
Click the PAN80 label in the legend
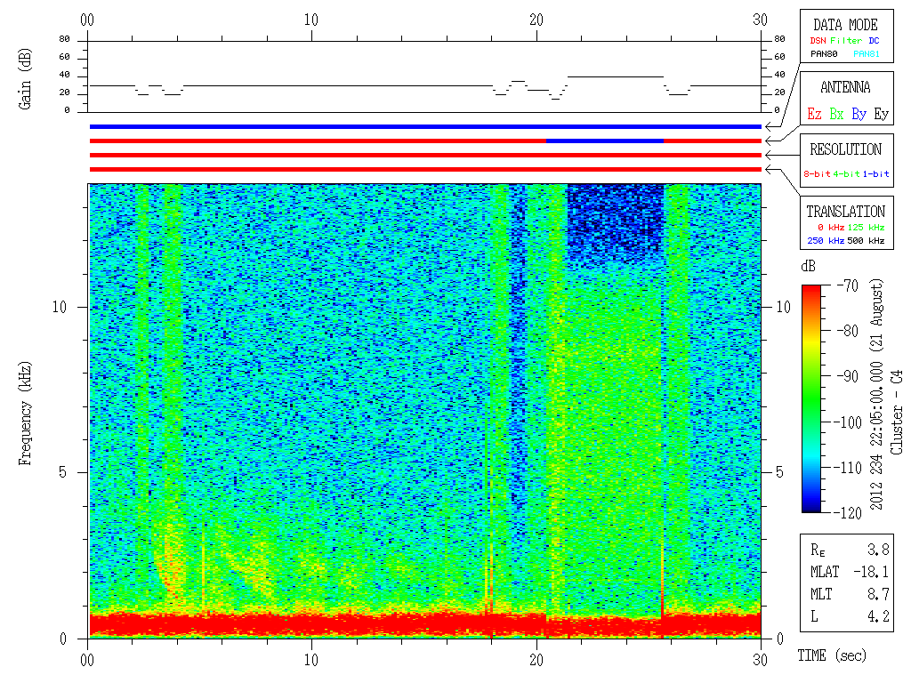click(824, 54)
